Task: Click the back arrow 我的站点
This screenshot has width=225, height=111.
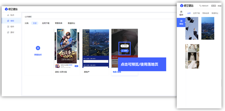Action: tap(204, 6)
